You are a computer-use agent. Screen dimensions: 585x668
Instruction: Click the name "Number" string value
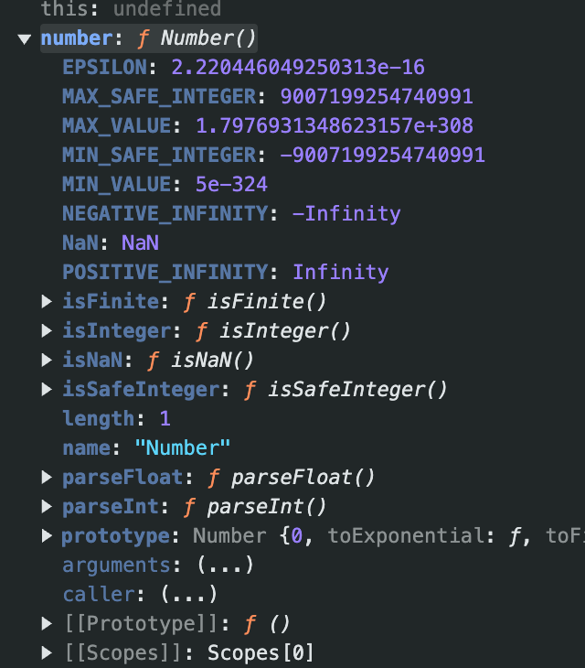pyautogui.click(x=183, y=448)
